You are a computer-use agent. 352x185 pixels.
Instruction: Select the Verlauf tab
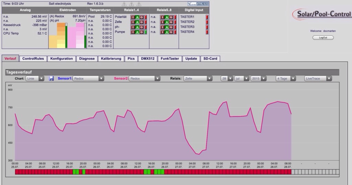pos(10,59)
